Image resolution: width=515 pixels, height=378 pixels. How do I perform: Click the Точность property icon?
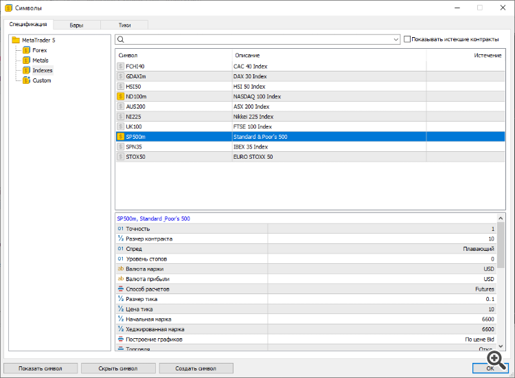(x=121, y=228)
